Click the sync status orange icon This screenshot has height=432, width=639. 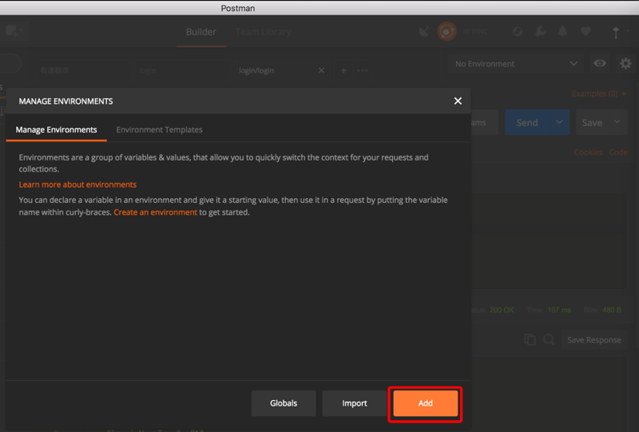(x=447, y=31)
